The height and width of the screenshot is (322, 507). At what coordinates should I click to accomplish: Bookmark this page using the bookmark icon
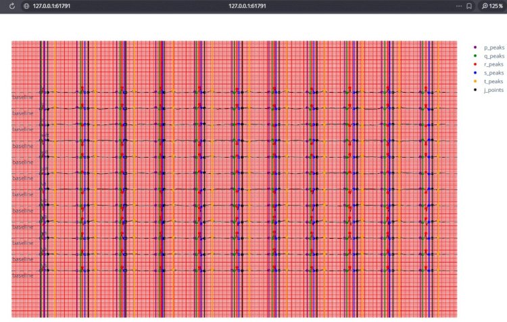pos(468,6)
